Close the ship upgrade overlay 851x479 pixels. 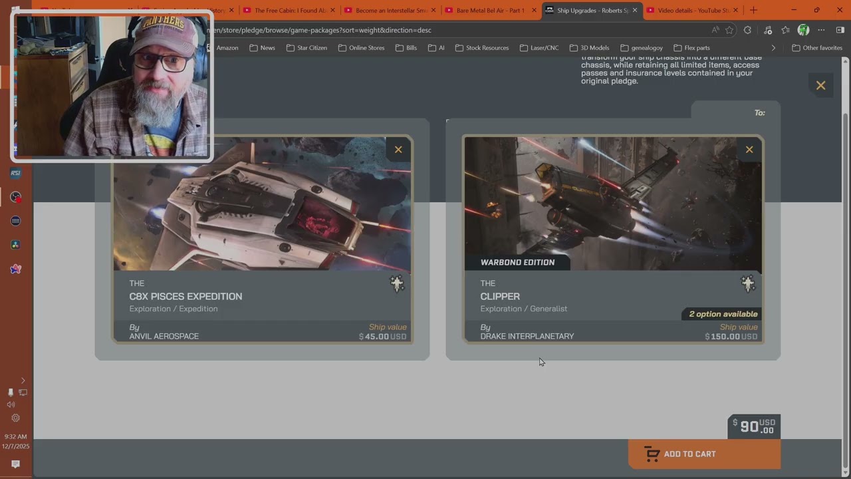tap(821, 86)
